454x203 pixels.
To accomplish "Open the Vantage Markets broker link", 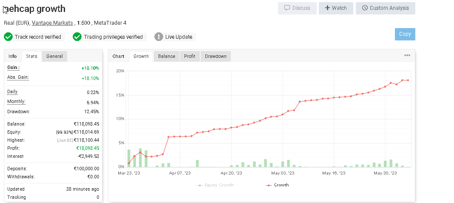I will point(52,23).
